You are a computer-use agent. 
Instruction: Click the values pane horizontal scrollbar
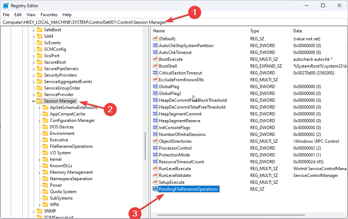231,215
